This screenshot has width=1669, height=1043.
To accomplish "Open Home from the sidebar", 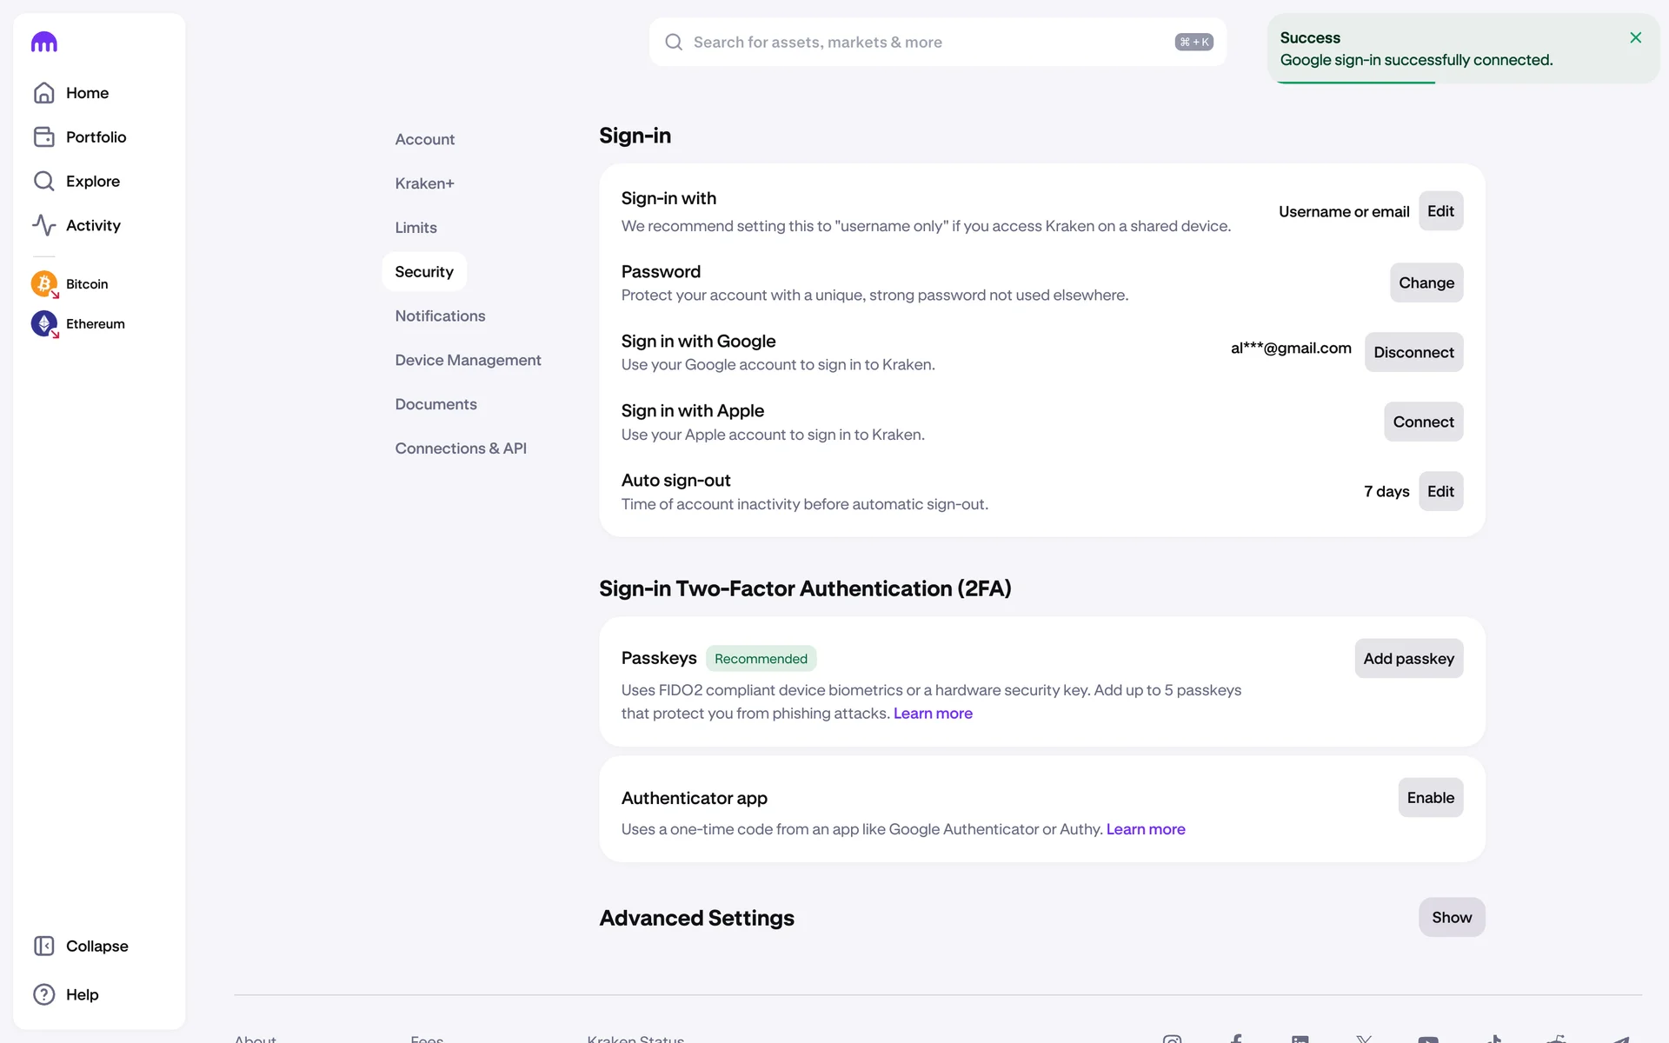I will (x=87, y=93).
